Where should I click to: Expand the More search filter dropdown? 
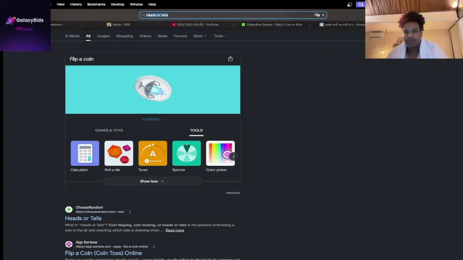[x=200, y=36]
